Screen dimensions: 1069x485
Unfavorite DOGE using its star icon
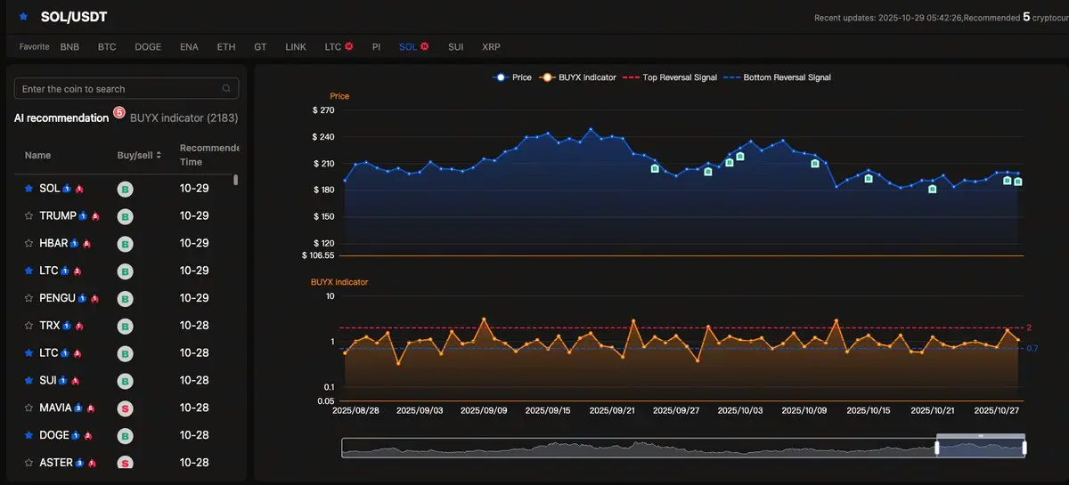[29, 436]
